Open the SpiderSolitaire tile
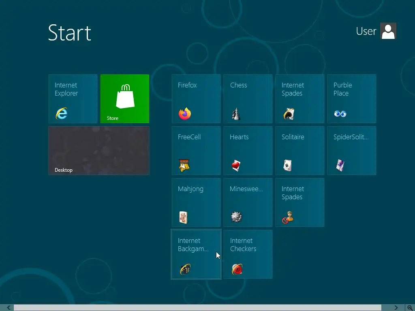 [x=352, y=151]
